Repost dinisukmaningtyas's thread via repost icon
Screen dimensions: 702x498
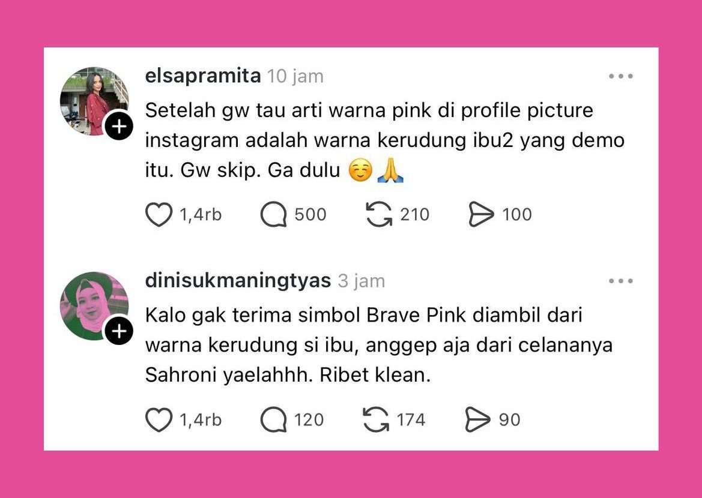click(x=376, y=419)
